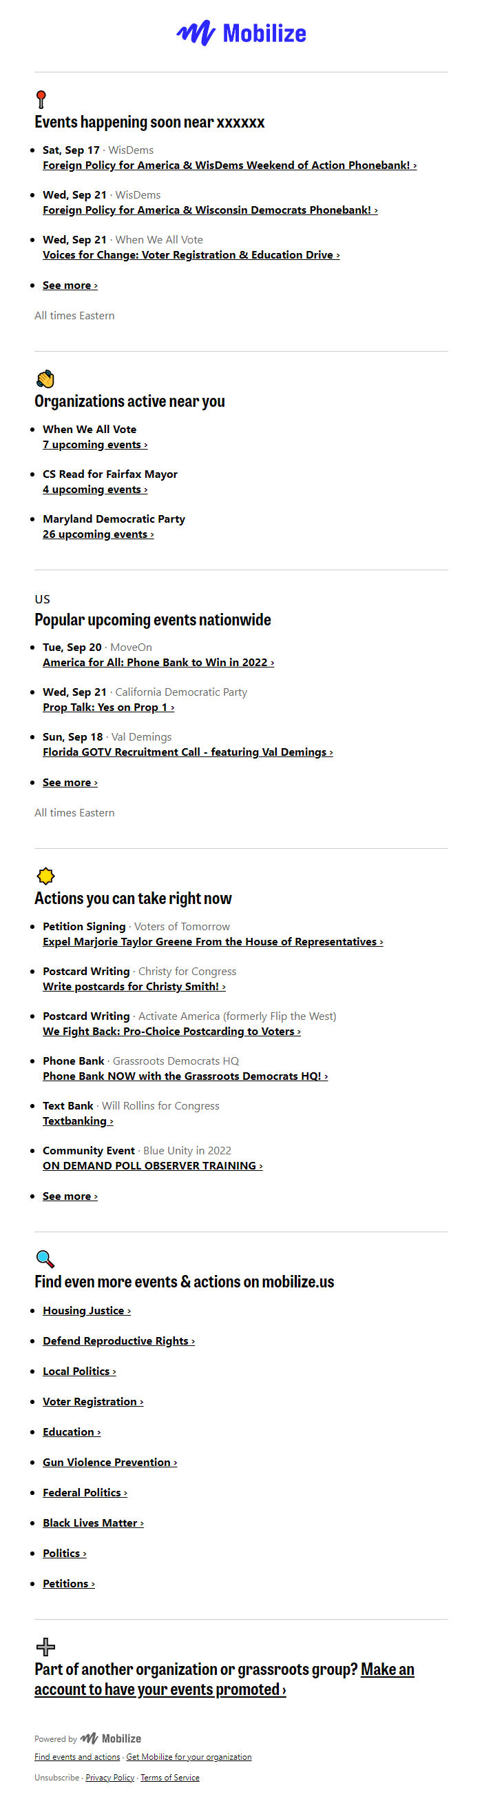Click the 'Sat, Sep 17' event date text
The image size is (482, 1797).
click(71, 150)
